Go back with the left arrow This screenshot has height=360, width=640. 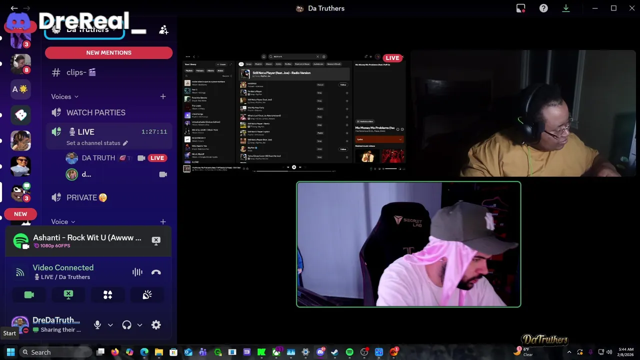click(14, 8)
